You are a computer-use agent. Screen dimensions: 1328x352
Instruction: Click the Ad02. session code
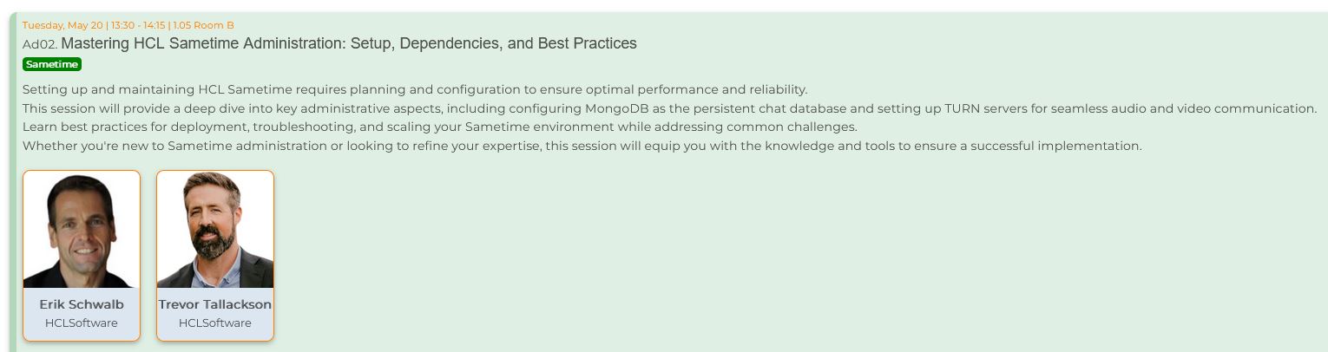point(40,44)
